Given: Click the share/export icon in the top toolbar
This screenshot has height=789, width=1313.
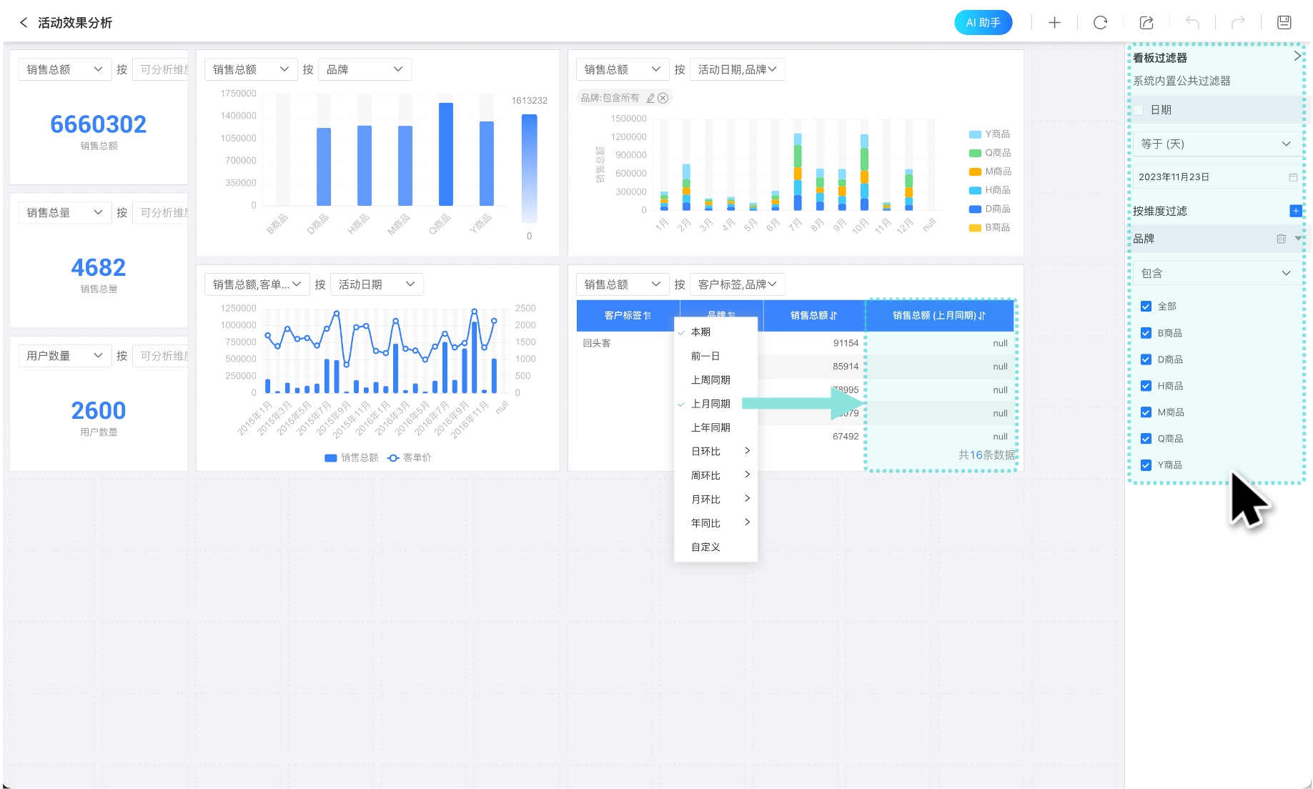Looking at the screenshot, I should click(1146, 23).
